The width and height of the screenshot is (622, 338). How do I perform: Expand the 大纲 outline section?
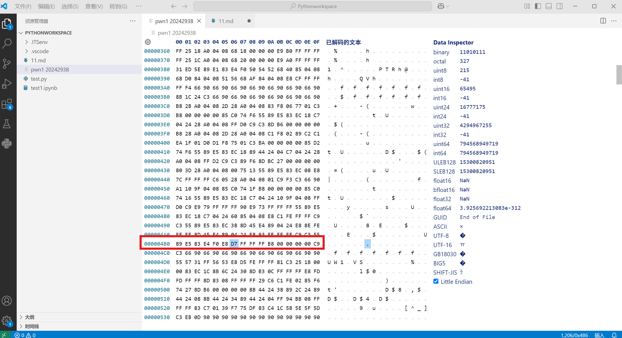29,317
